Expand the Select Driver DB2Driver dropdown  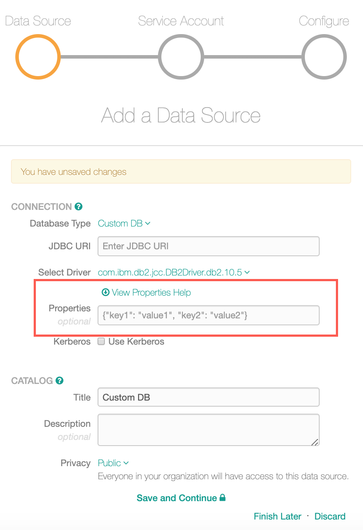coord(174,272)
